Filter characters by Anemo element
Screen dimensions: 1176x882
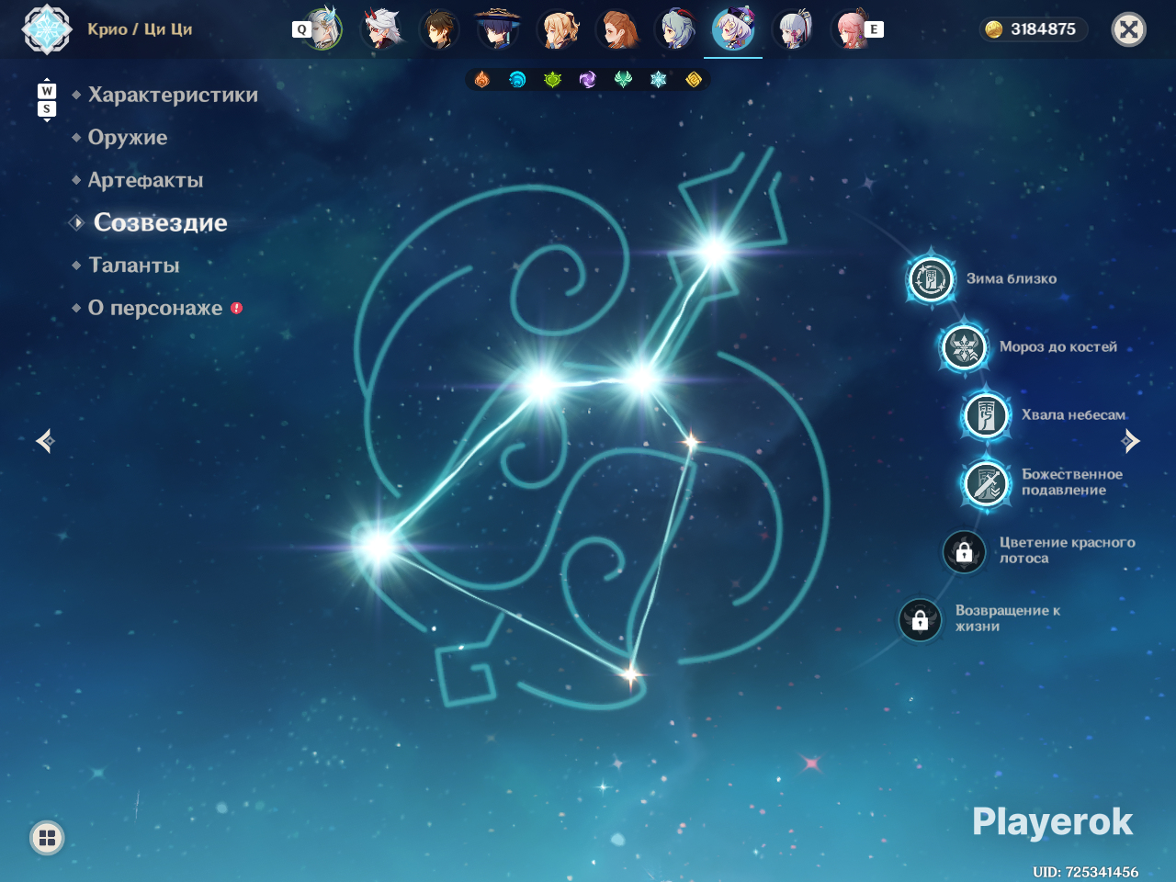[x=623, y=80]
